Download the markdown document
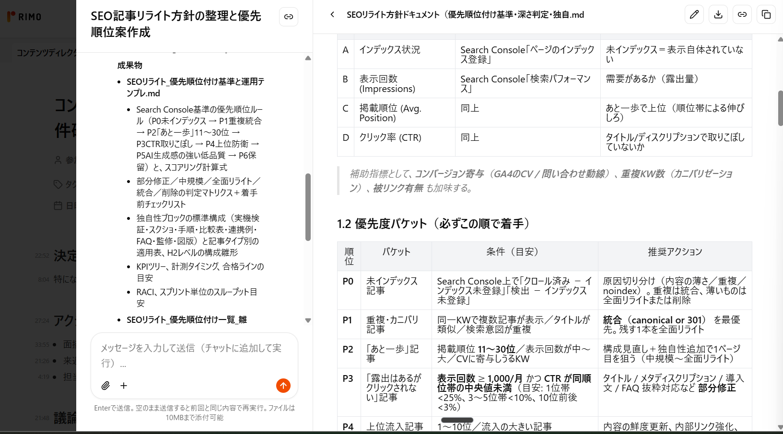Image resolution: width=783 pixels, height=434 pixels. 718,14
